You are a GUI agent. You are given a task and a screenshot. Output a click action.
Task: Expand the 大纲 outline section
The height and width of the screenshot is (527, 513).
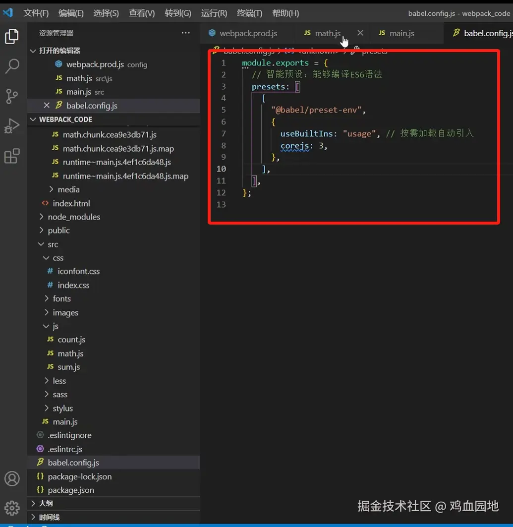coord(114,503)
